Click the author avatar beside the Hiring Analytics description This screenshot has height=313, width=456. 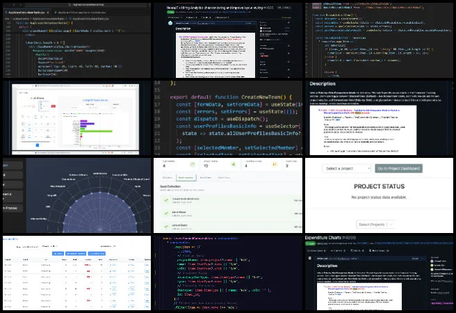point(170,23)
